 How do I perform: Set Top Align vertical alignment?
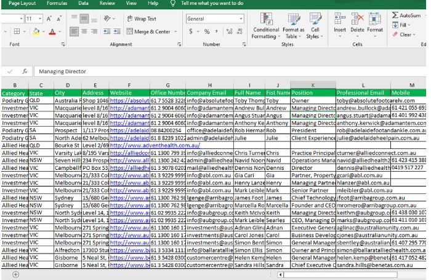(75, 18)
